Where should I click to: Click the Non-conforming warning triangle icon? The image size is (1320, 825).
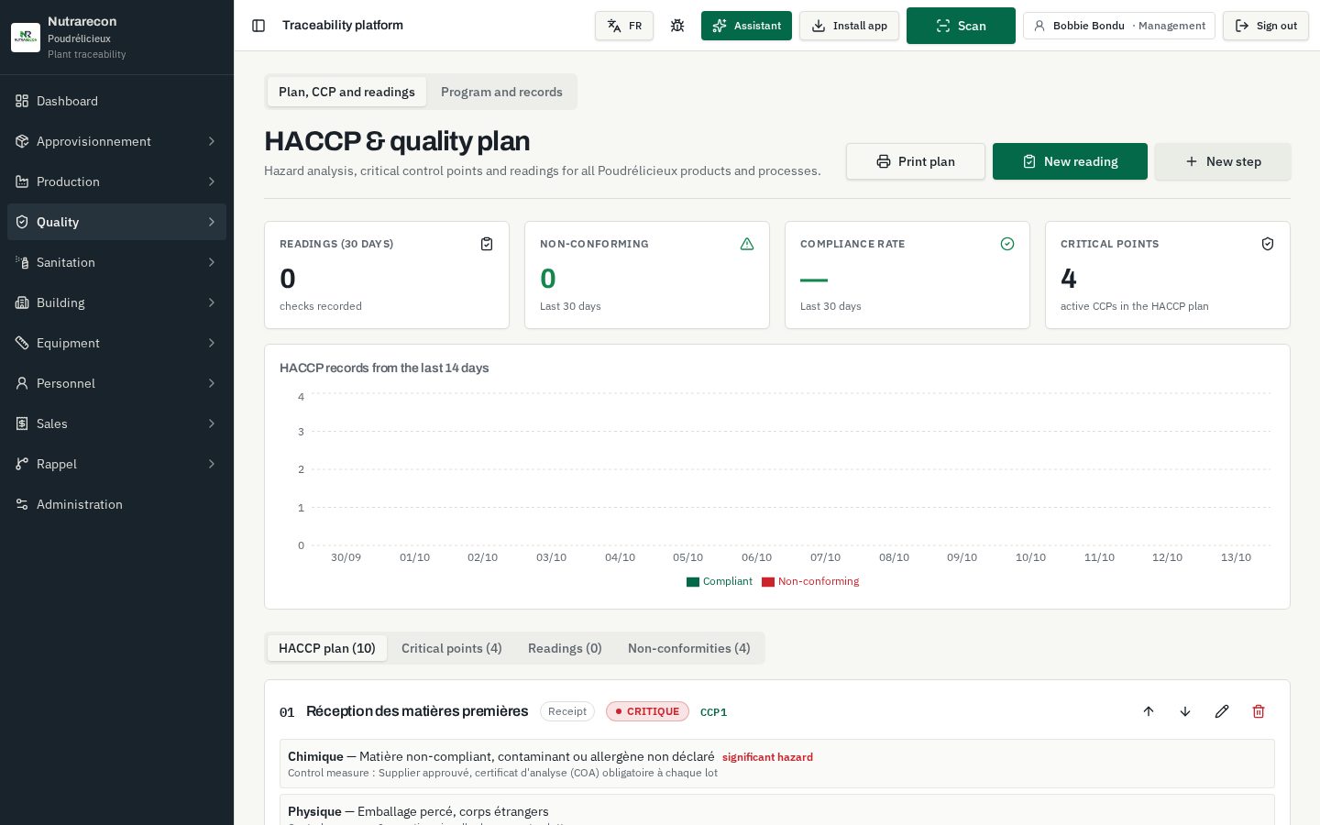tap(747, 244)
